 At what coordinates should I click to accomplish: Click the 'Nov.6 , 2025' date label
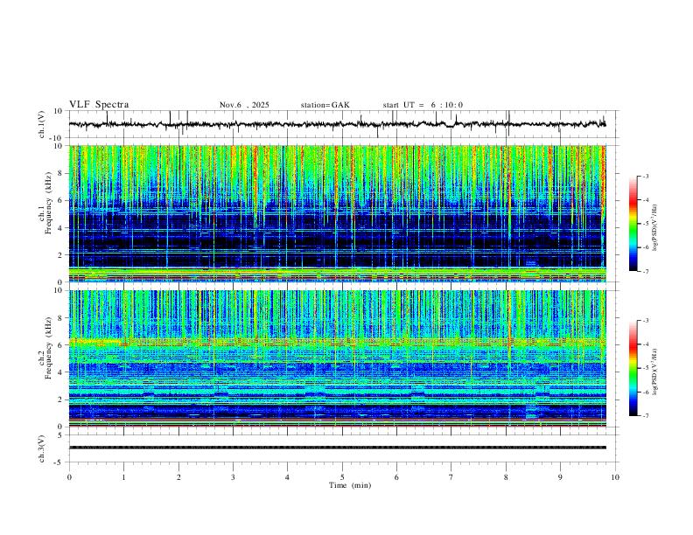(244, 105)
